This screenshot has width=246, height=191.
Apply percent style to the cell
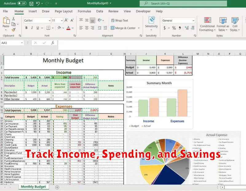pos(174,28)
